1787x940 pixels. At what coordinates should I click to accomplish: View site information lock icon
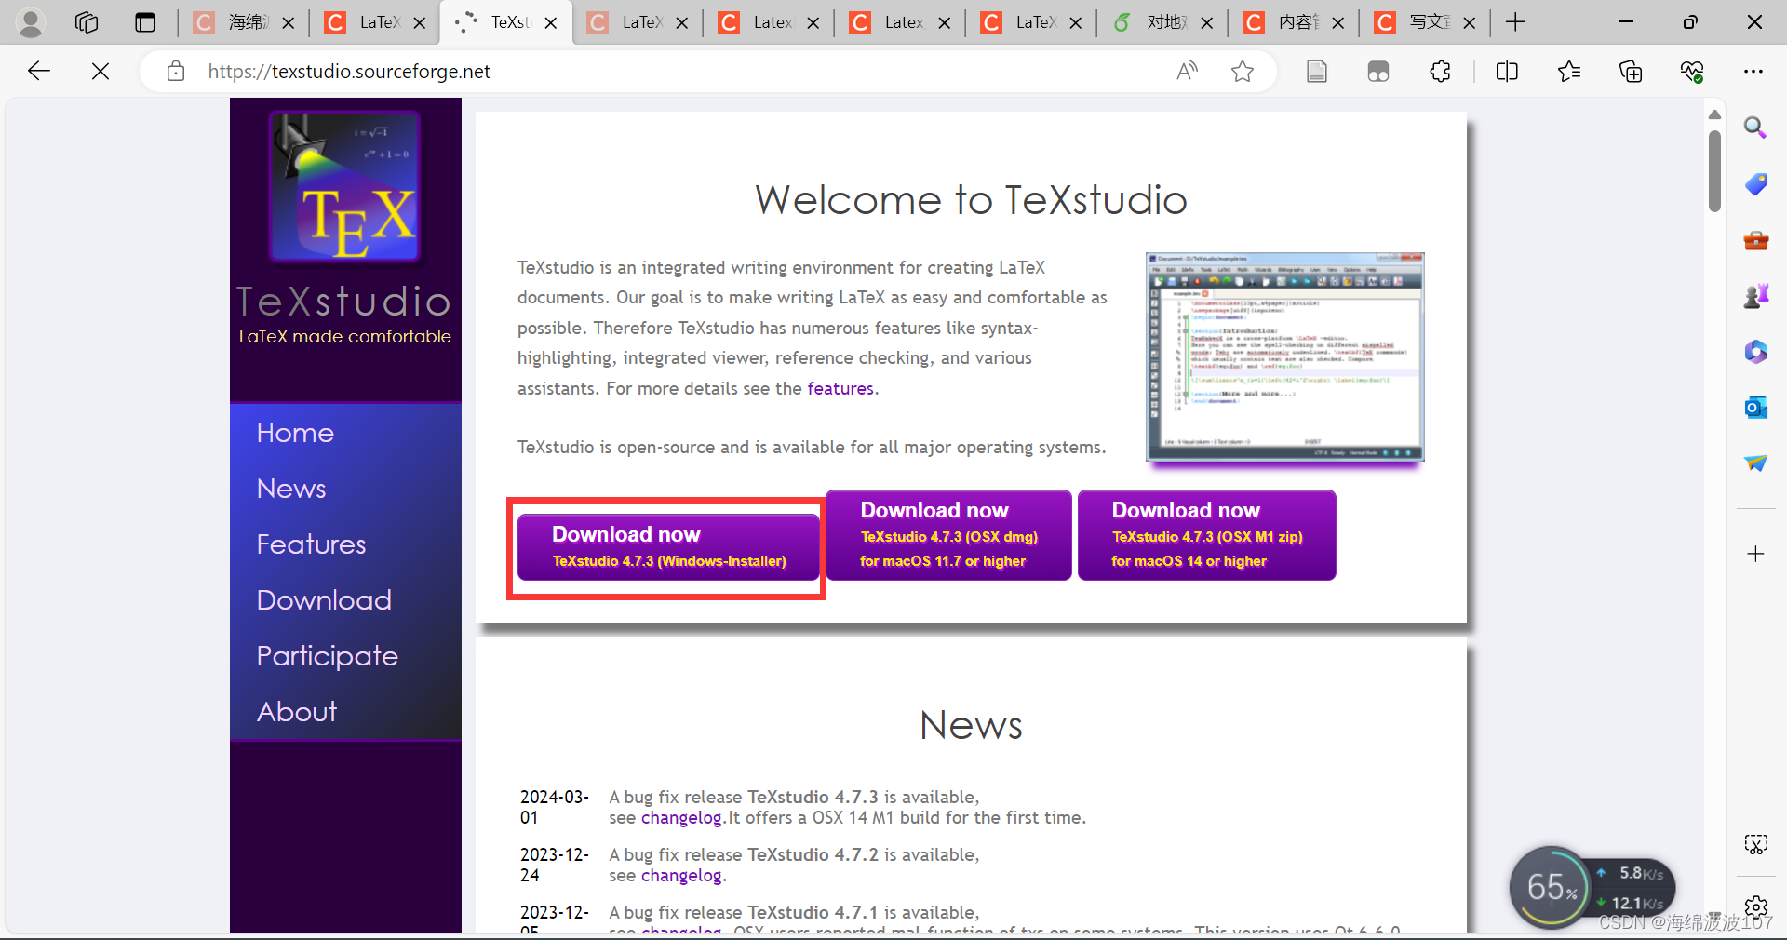(176, 71)
